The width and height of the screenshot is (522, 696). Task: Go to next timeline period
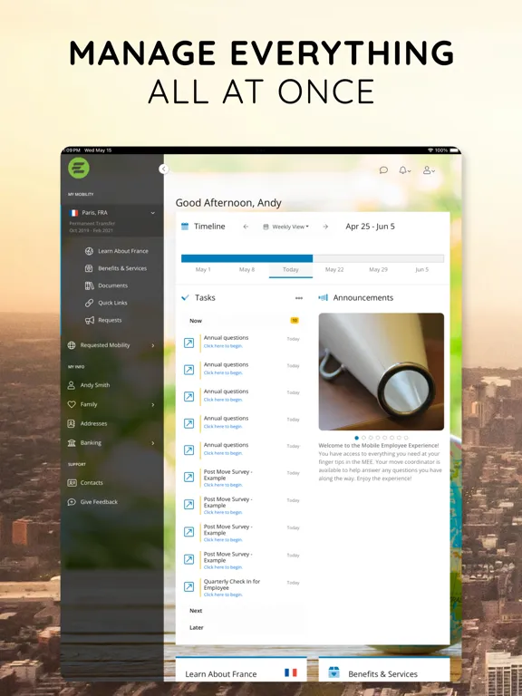click(x=325, y=227)
